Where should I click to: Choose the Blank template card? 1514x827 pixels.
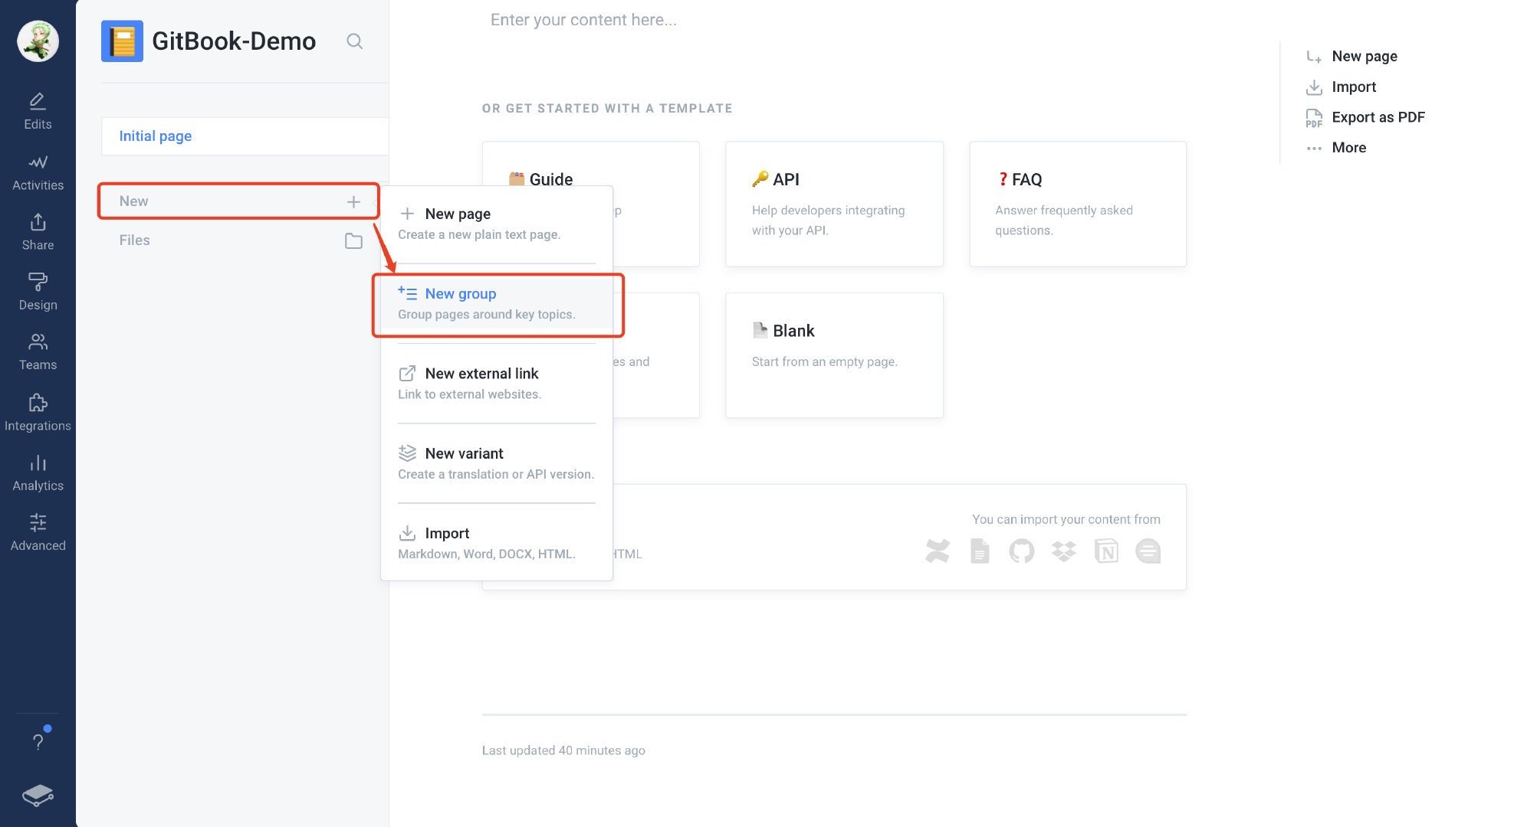click(834, 355)
